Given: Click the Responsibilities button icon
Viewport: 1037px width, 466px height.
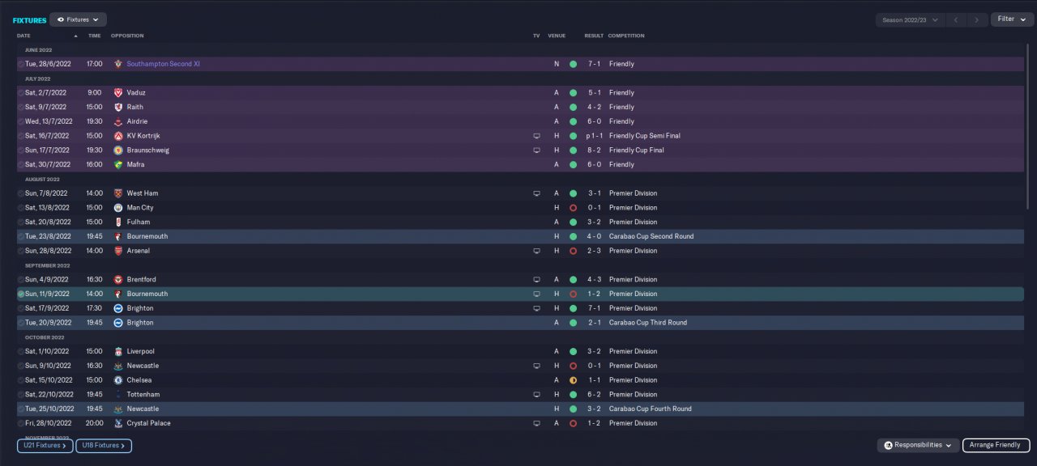Looking at the screenshot, I should [x=888, y=445].
